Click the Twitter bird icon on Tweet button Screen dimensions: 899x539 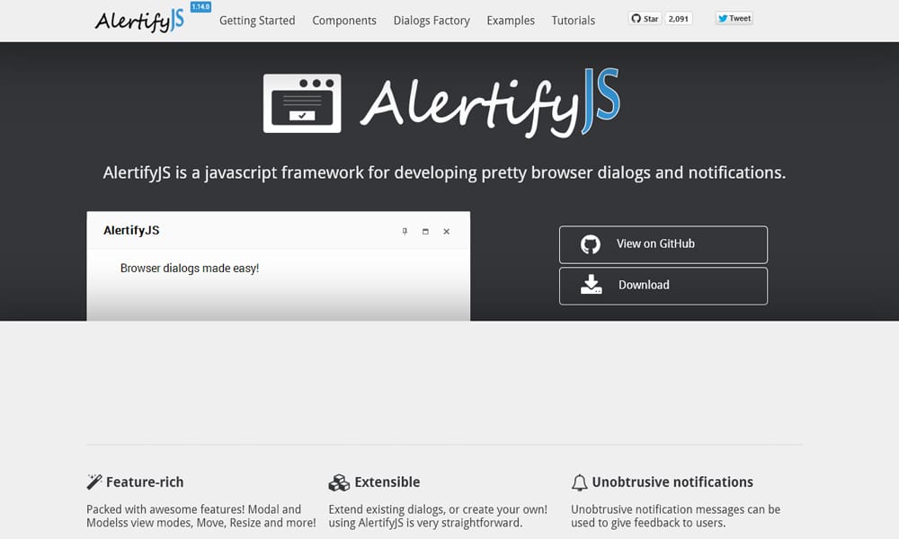722,17
